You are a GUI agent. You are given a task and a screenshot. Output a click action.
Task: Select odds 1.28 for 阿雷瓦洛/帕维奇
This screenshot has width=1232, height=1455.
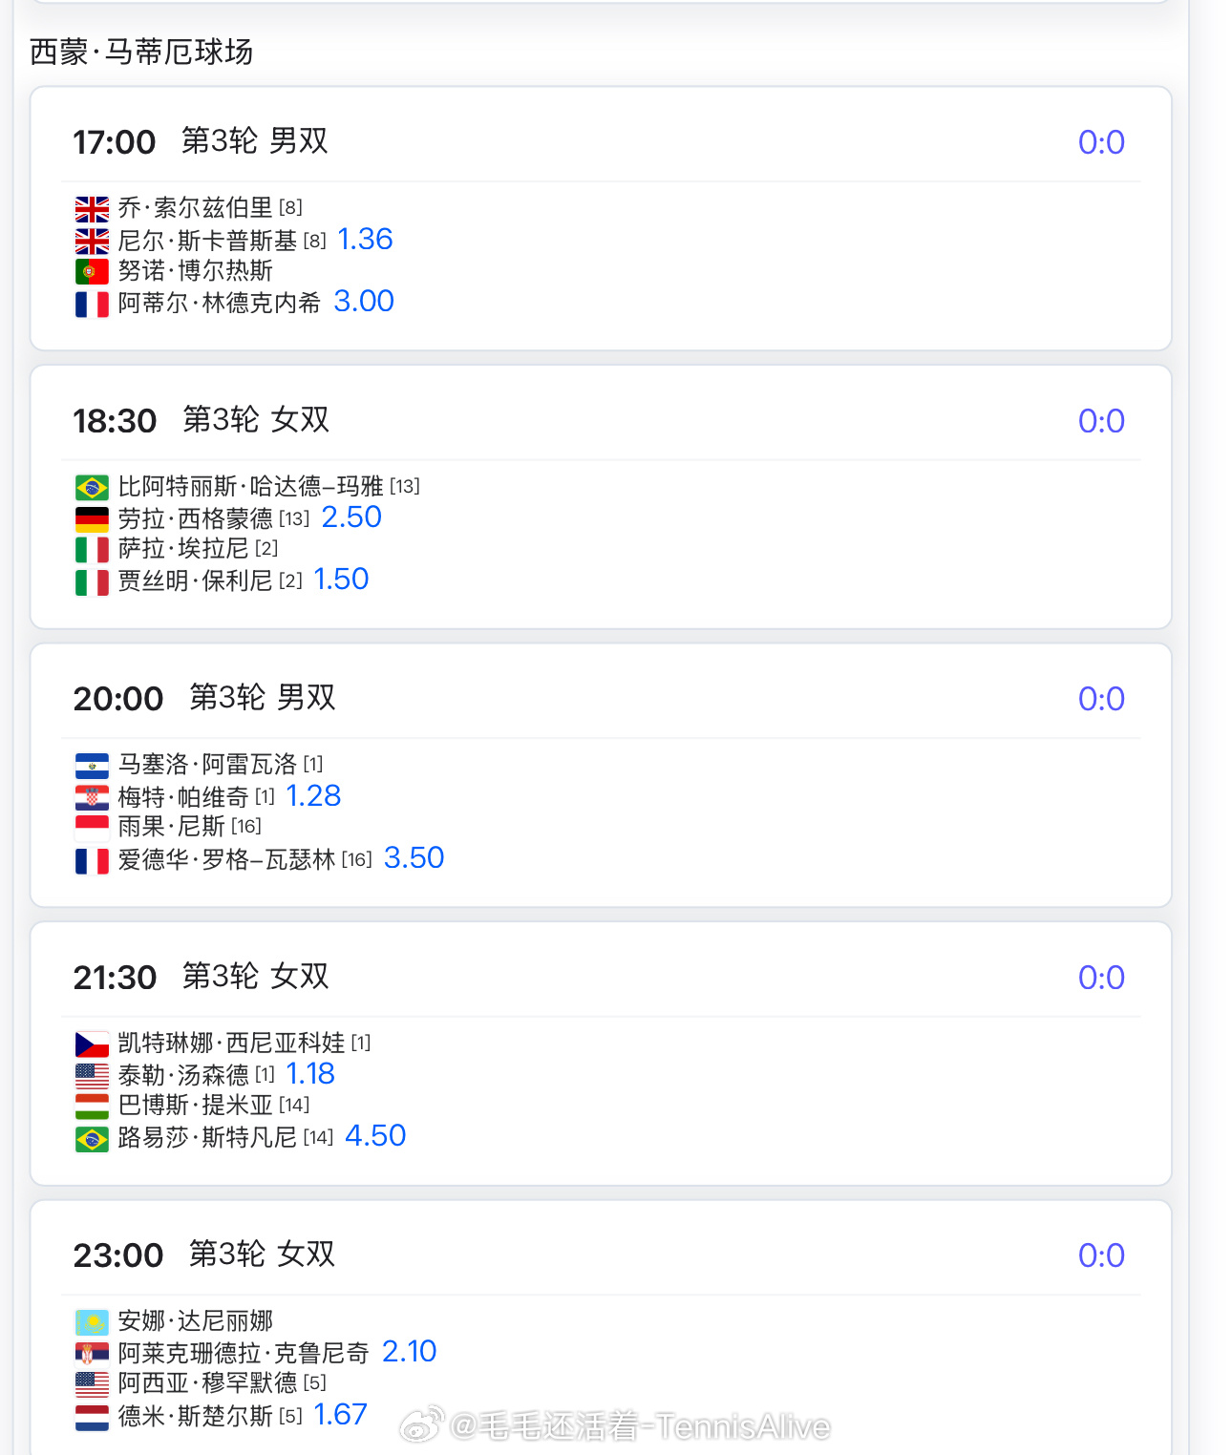(313, 796)
